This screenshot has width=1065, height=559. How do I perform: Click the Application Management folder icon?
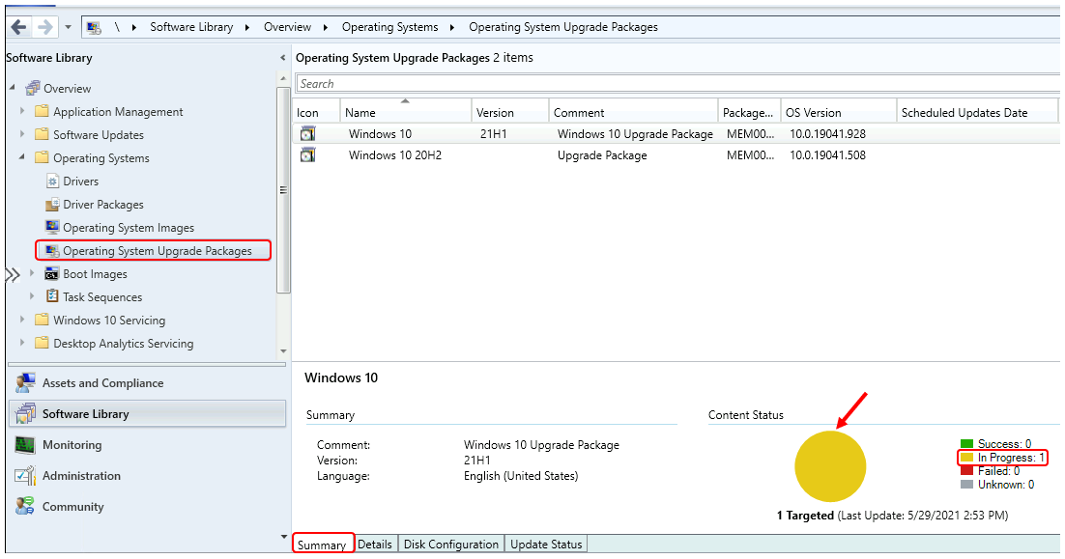[42, 111]
